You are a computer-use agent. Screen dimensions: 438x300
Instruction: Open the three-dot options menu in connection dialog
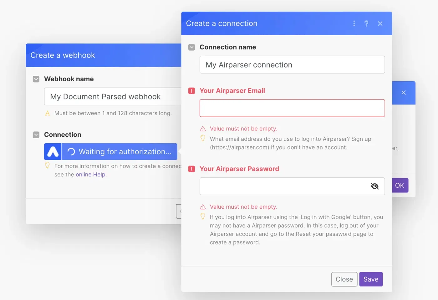(x=354, y=23)
